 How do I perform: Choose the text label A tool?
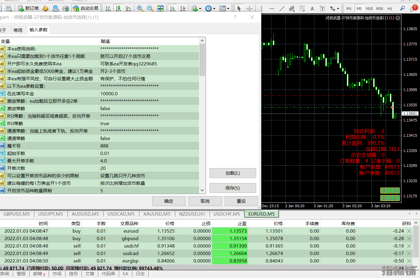click(x=312, y=9)
